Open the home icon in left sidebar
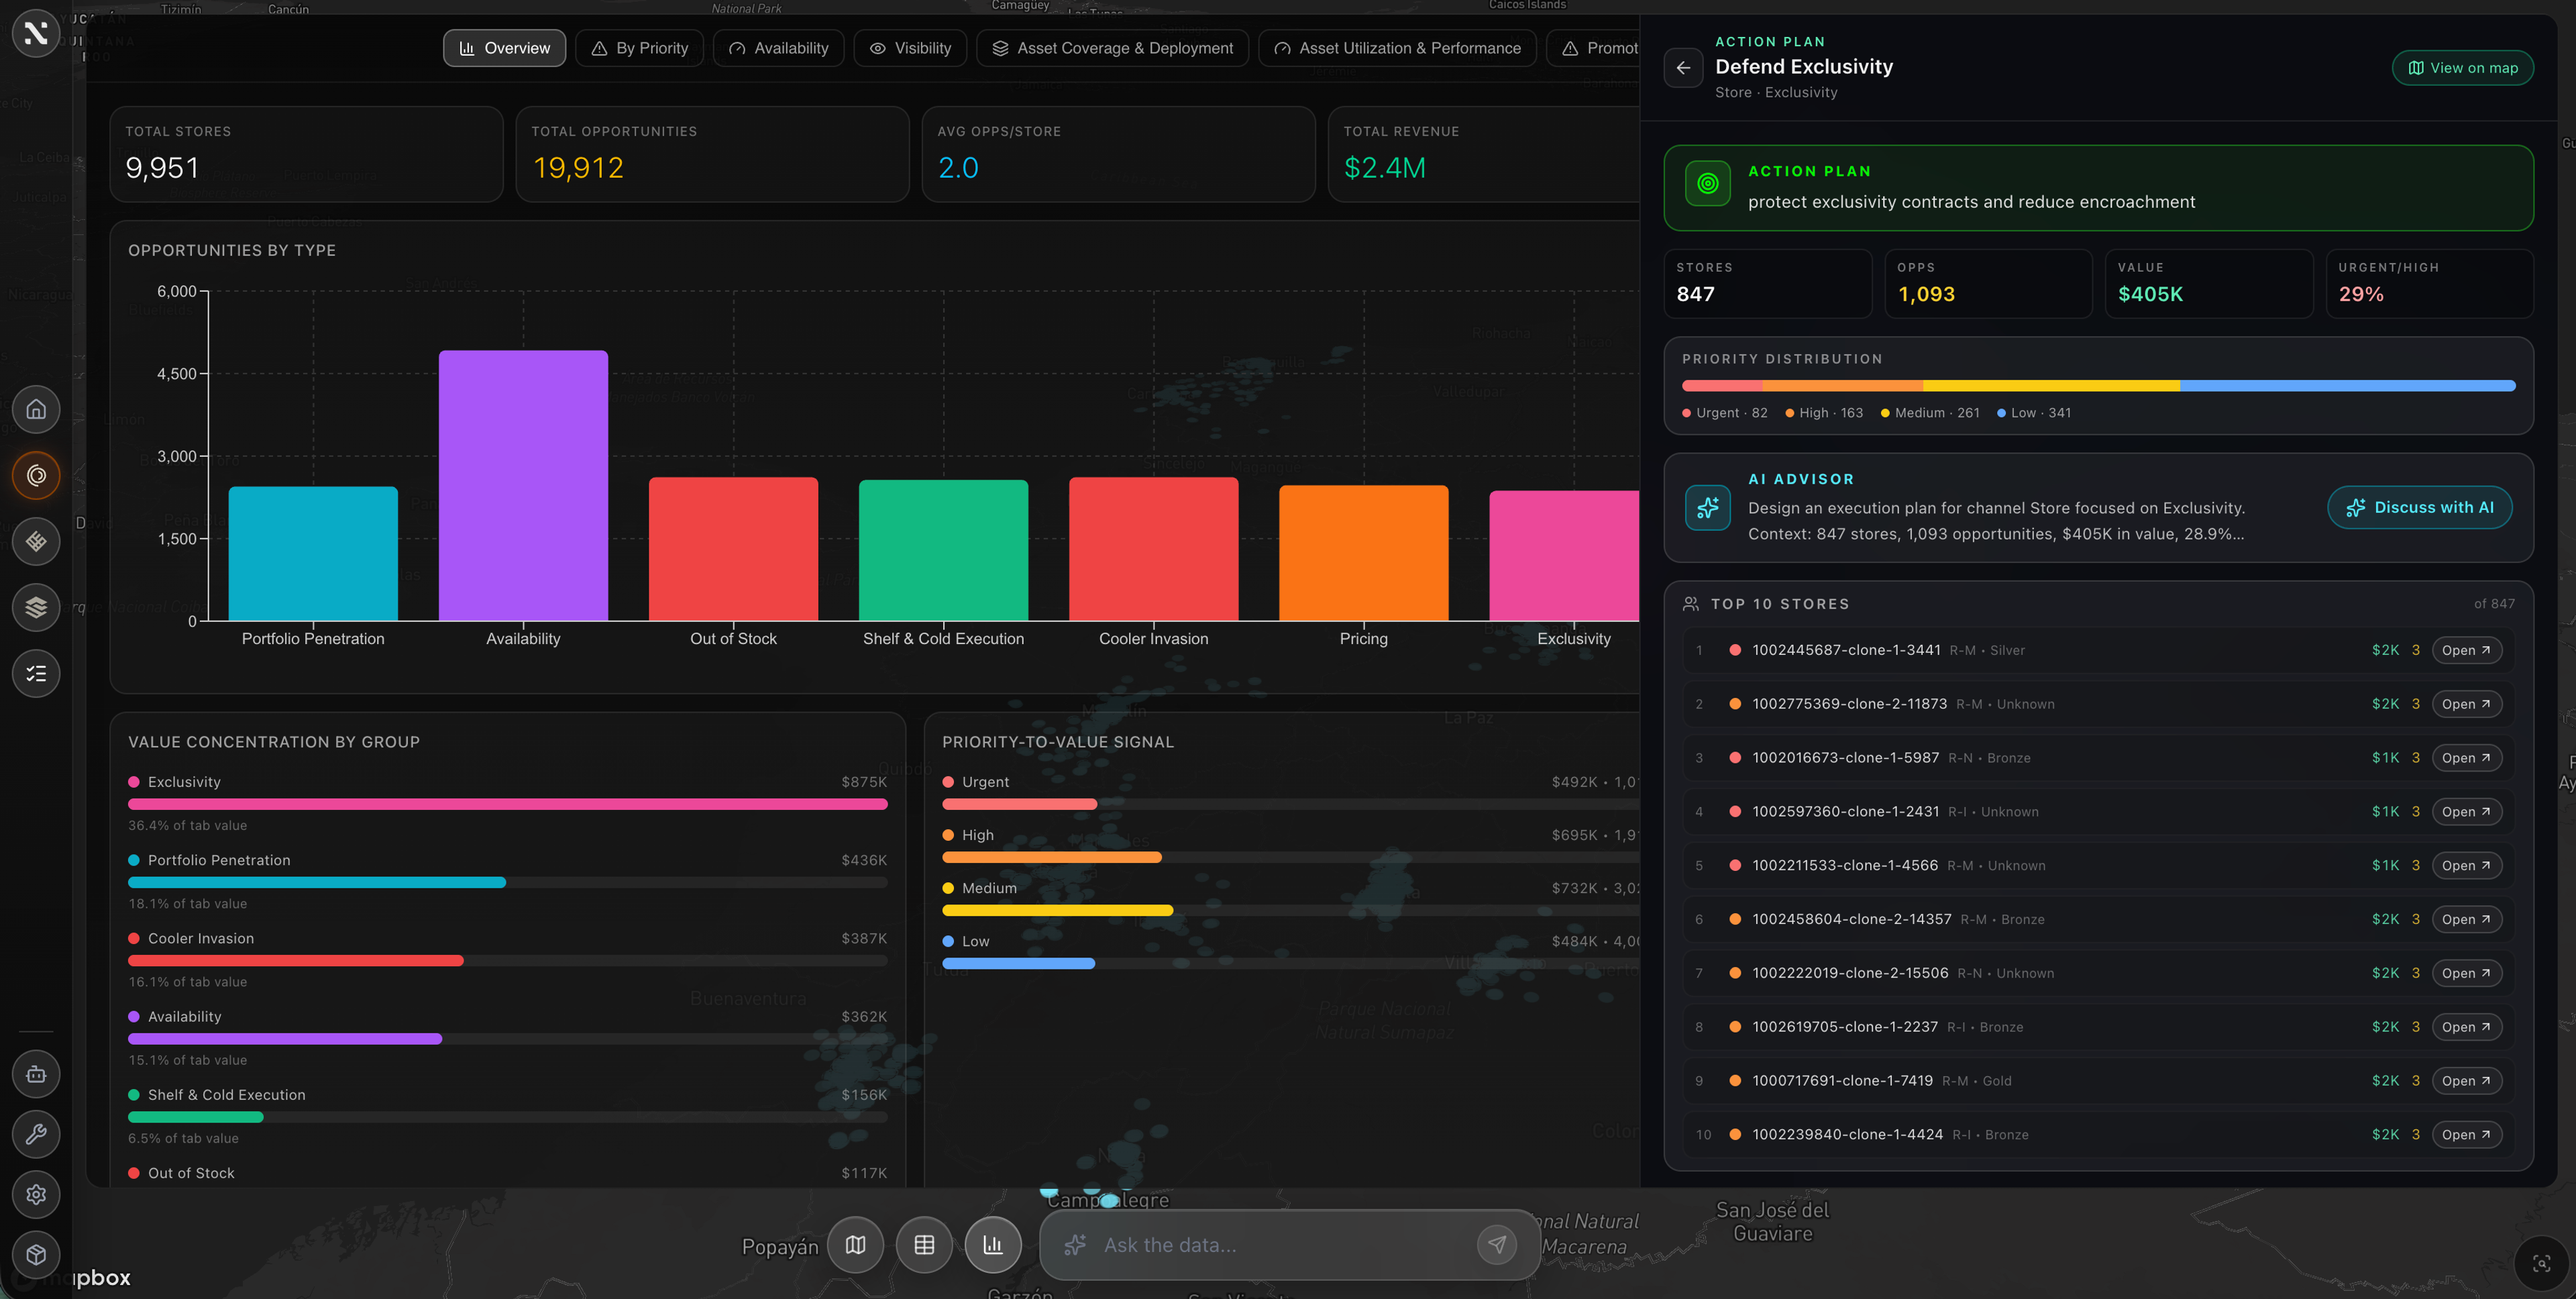 tap(36, 409)
